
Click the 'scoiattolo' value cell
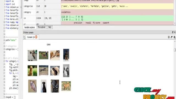117,12
